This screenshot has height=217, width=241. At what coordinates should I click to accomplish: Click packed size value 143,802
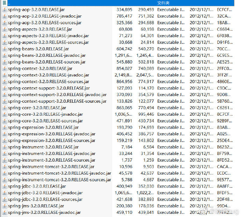pyautogui.click(x=146, y=141)
